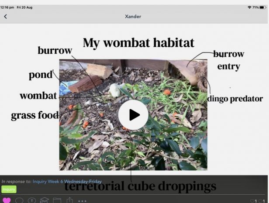This screenshot has width=269, height=203.
Task: Click the "grass food" label
Action: (34, 116)
